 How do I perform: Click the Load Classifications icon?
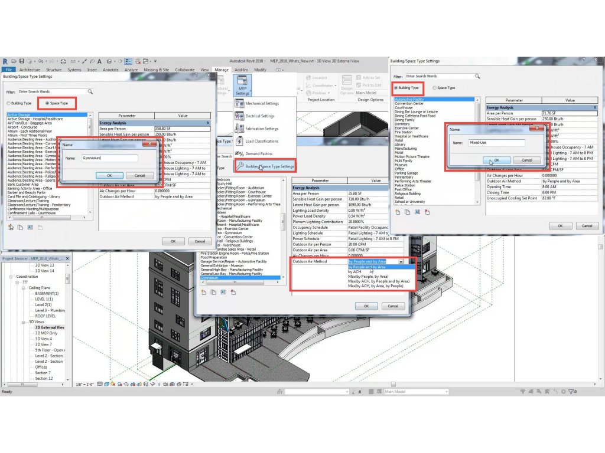(239, 142)
